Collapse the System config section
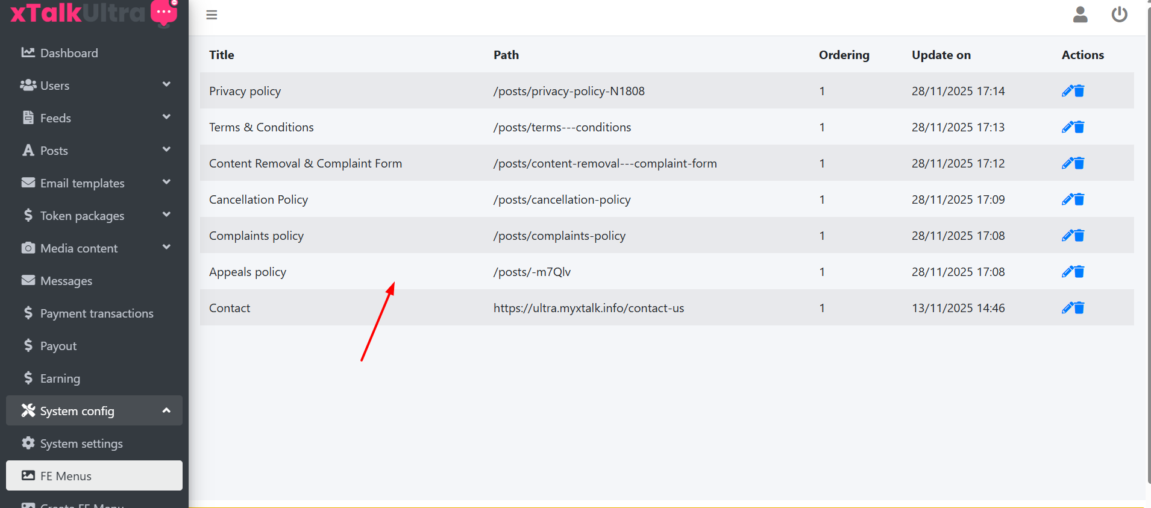The width and height of the screenshot is (1151, 508). 166,410
